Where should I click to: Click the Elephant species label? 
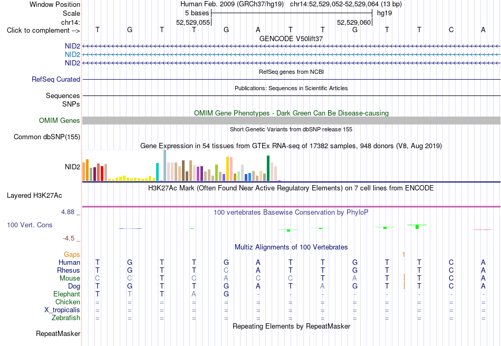(x=66, y=294)
